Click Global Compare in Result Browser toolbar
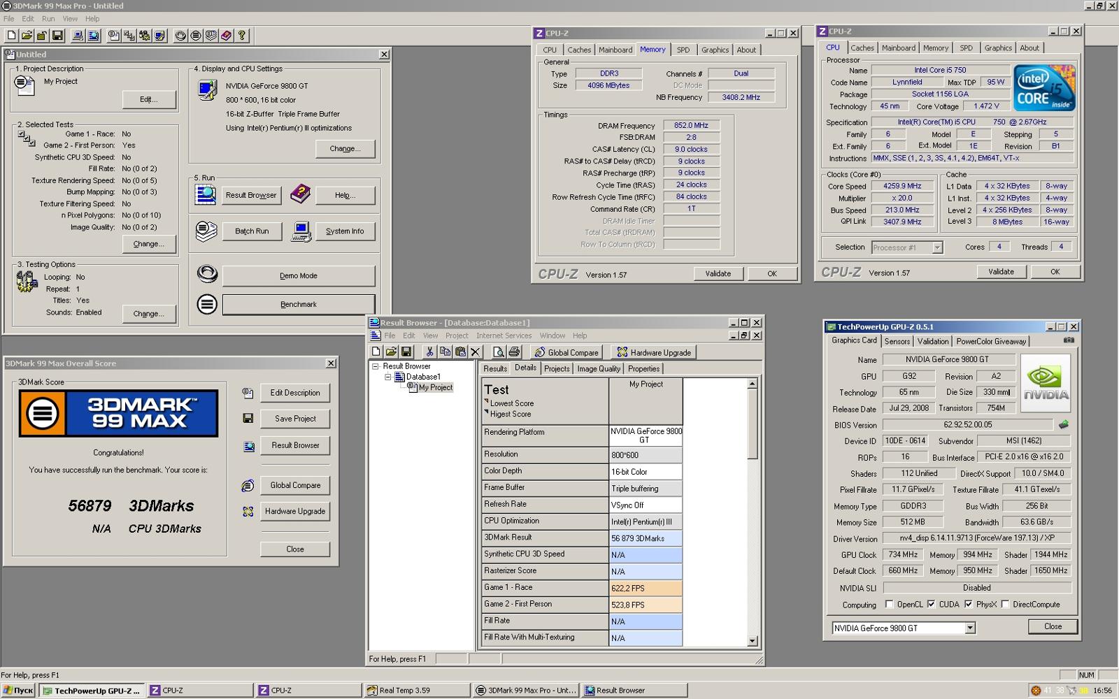Screen dimensions: 1119x699 (x=566, y=352)
